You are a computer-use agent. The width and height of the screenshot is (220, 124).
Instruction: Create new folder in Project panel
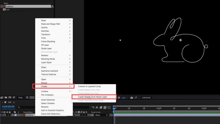tap(6, 98)
